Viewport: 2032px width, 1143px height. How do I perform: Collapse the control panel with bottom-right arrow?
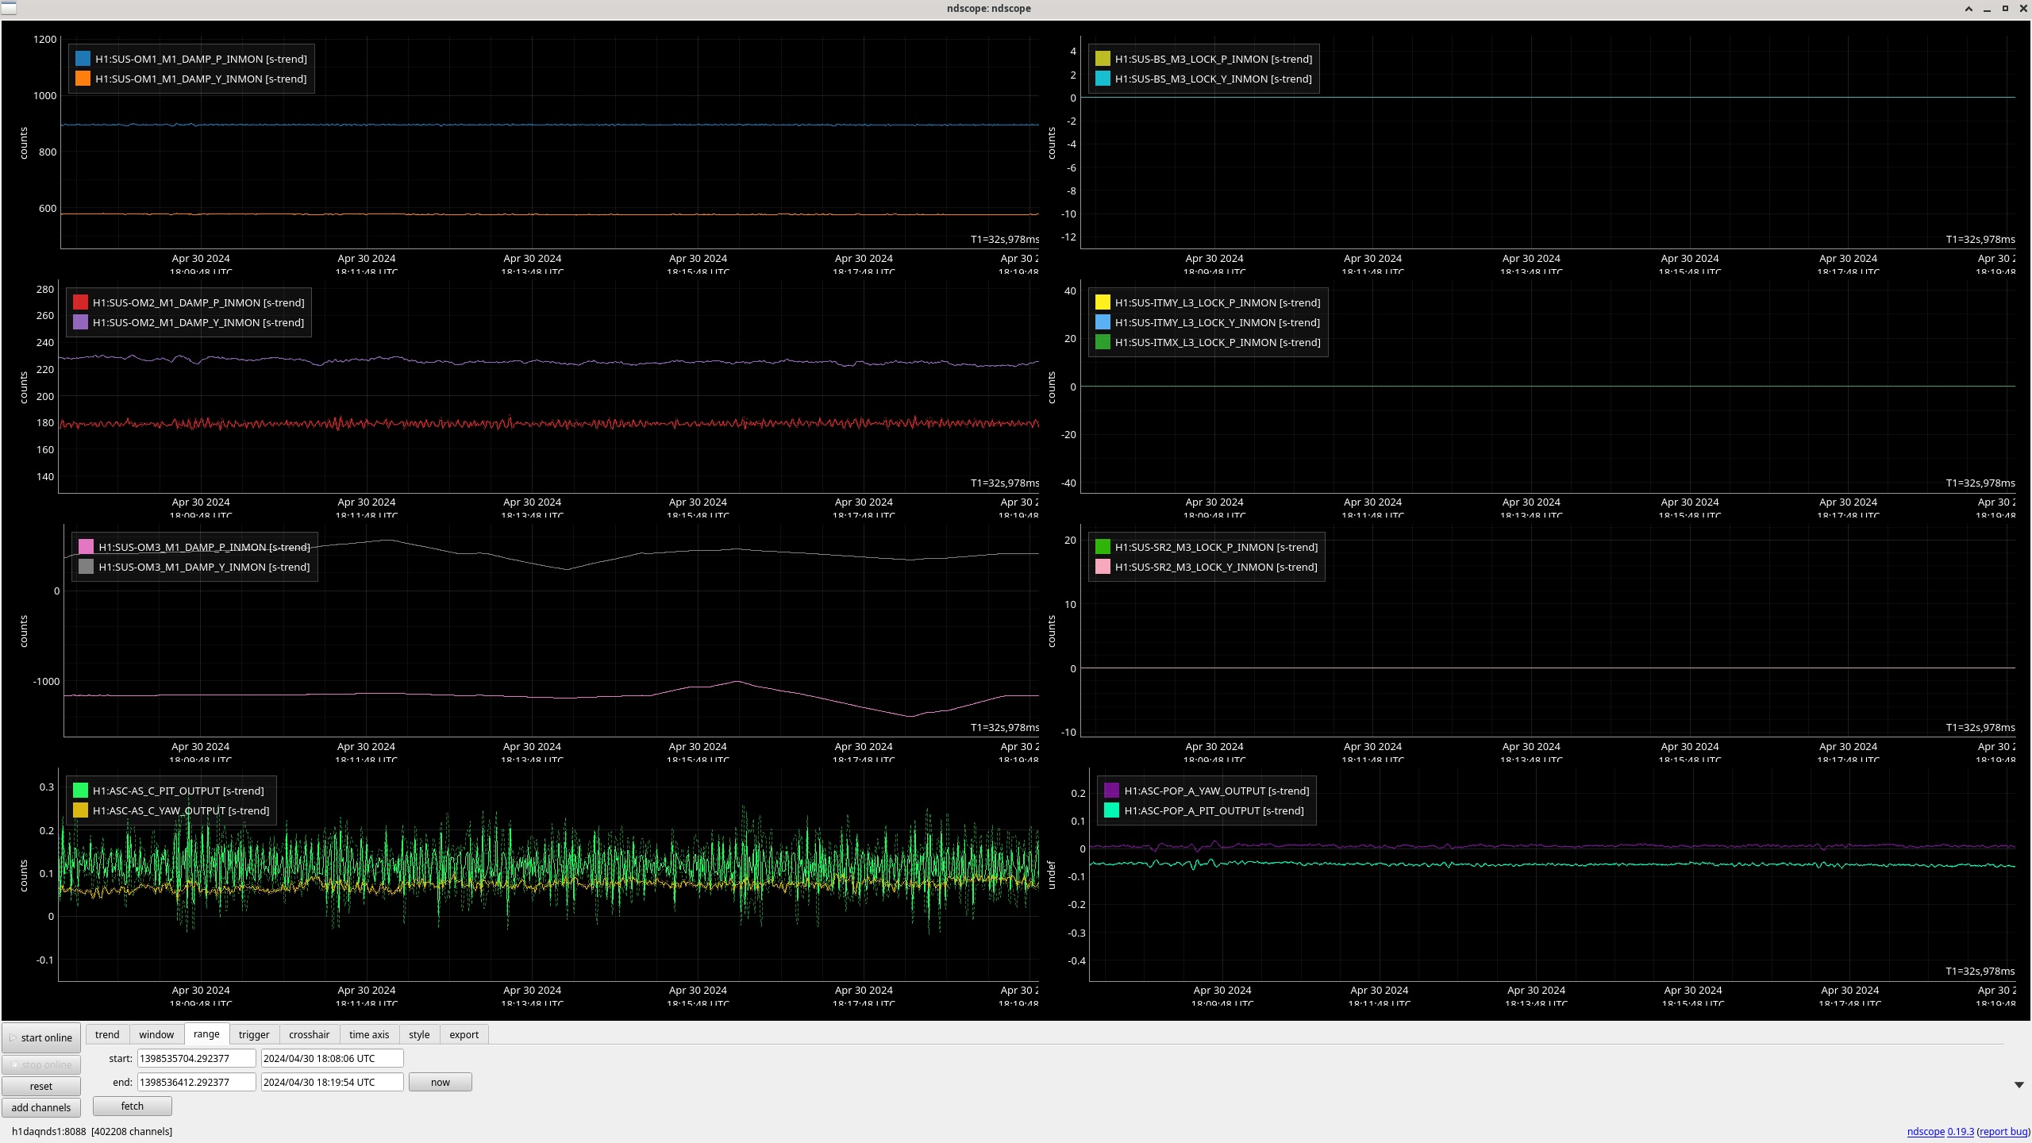point(2019,1085)
